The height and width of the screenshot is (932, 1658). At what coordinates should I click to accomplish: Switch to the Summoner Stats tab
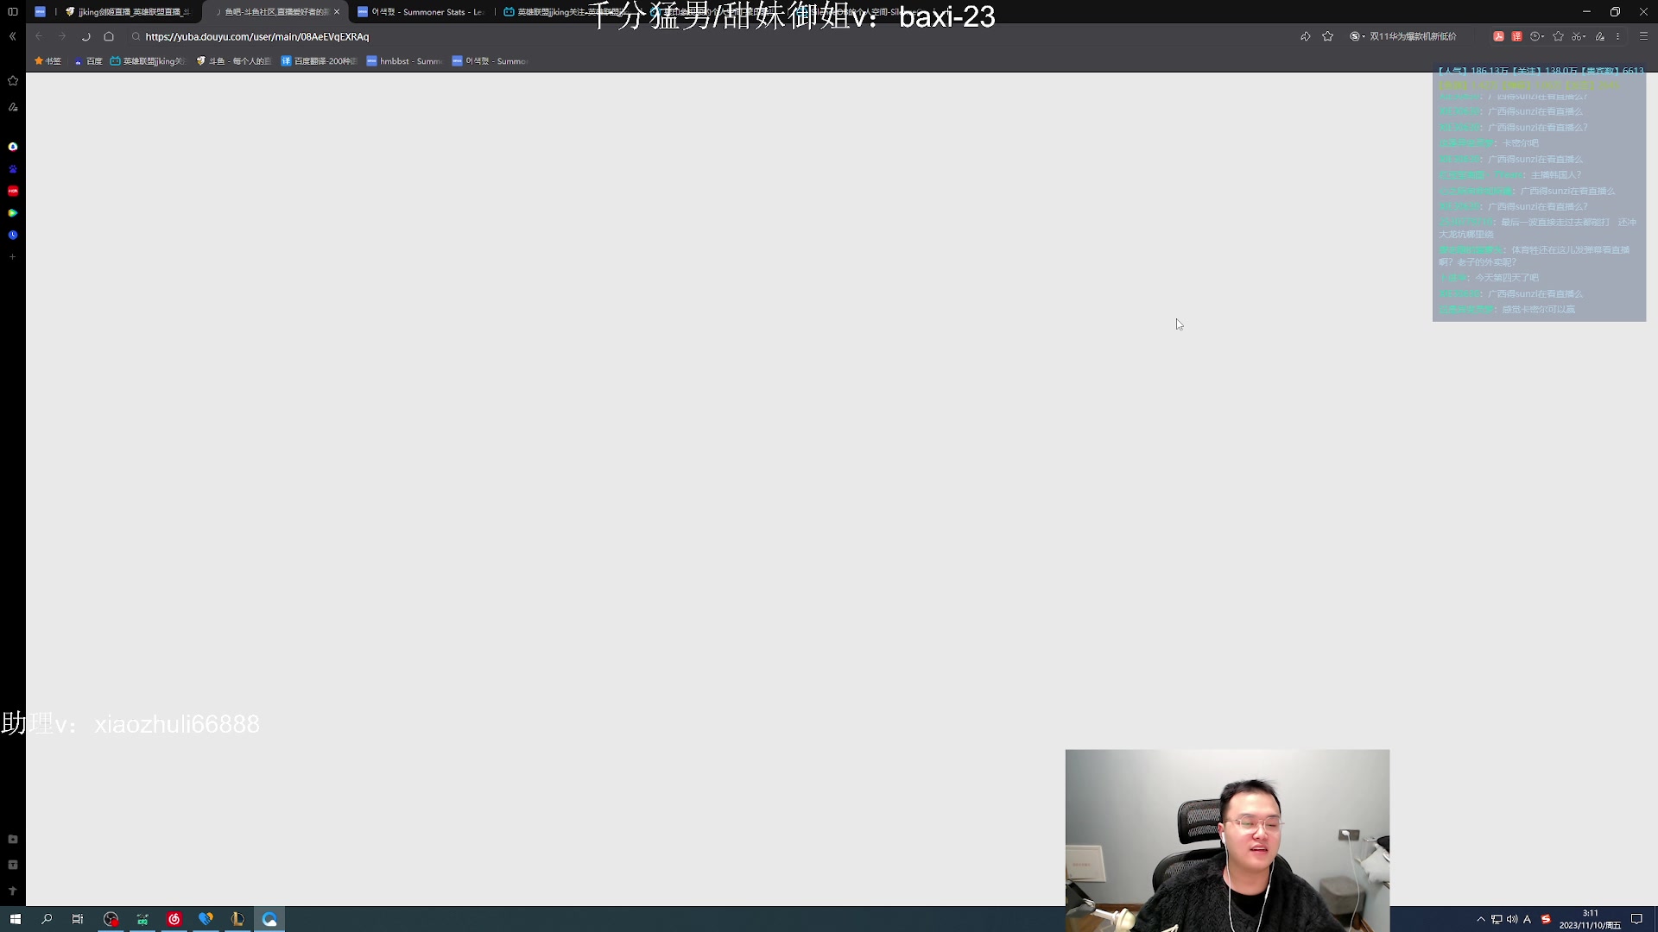pos(423,12)
